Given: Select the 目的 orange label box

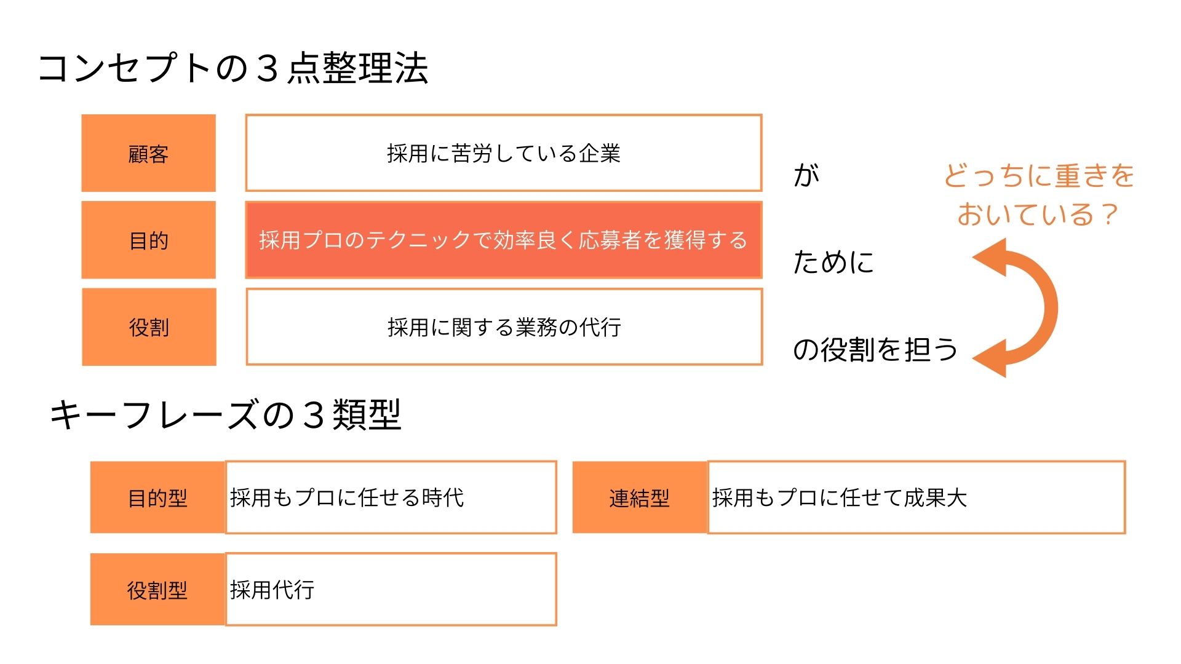Looking at the screenshot, I should 148,240.
